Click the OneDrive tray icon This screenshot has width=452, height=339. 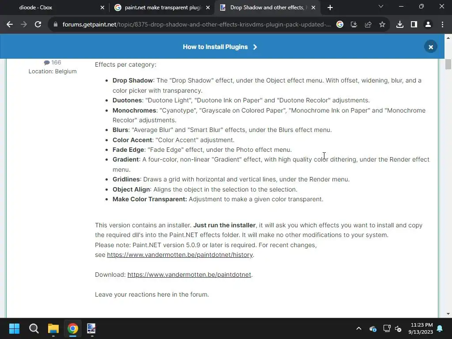coord(373,328)
